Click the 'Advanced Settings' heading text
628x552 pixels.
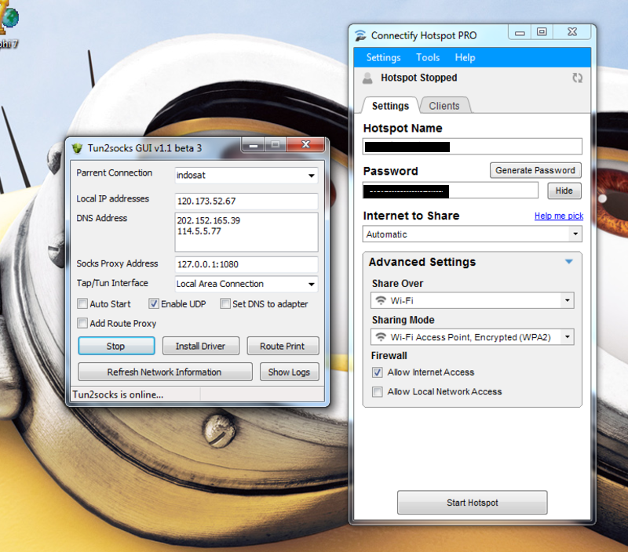[422, 262]
